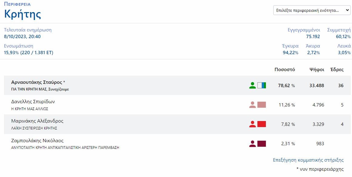Select candidate Μαρινάκης Αλέξανδρος

point(37,121)
